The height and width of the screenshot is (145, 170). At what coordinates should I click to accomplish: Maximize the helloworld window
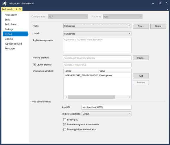[160, 3]
